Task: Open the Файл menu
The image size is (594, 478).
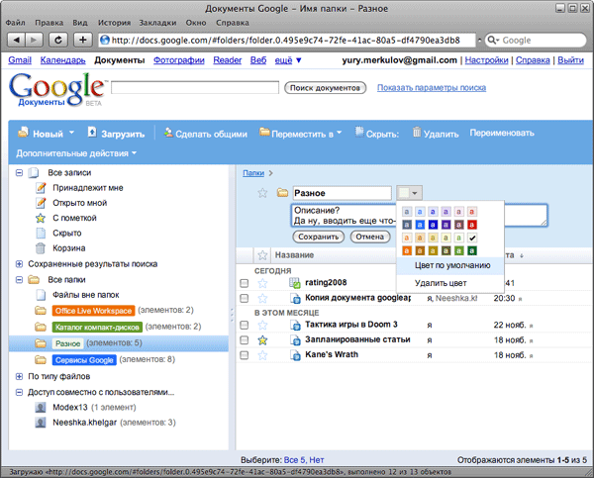Action: (x=15, y=23)
